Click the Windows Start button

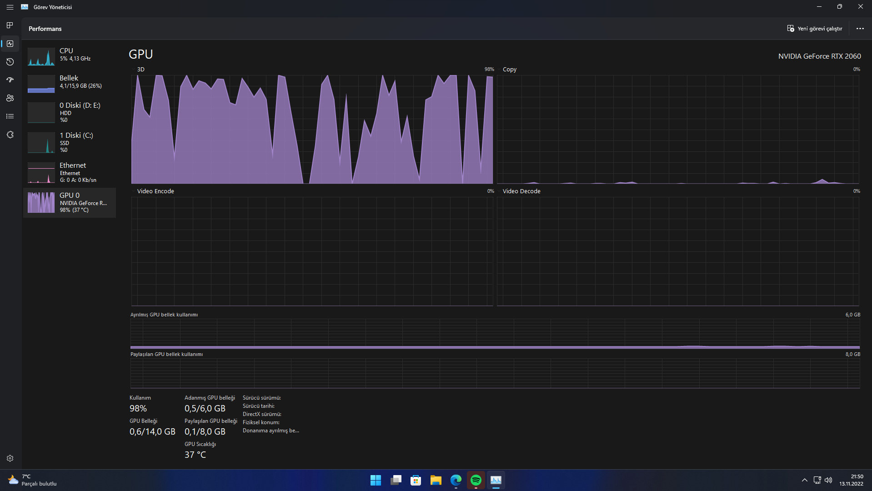click(x=376, y=480)
